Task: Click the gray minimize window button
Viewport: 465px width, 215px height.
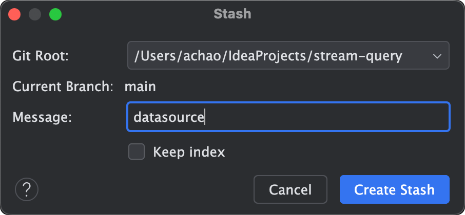Action: coord(34,14)
